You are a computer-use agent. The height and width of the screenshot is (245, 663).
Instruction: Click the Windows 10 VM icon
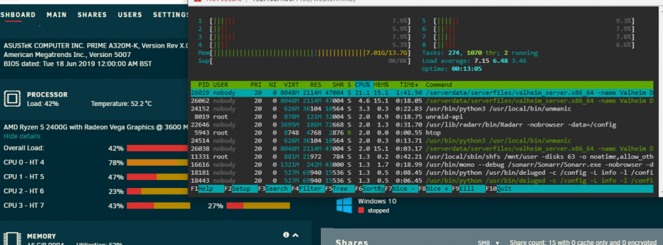coord(344,206)
